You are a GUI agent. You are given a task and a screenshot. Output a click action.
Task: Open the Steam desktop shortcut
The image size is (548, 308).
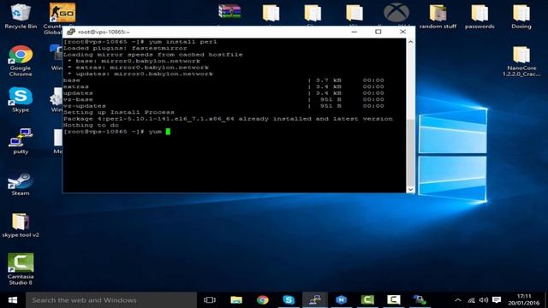(21, 184)
